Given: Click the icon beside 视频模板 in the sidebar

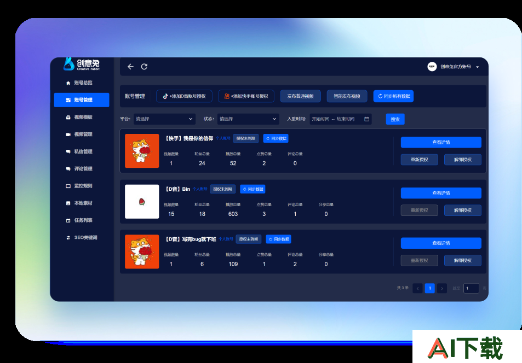Looking at the screenshot, I should pos(68,118).
